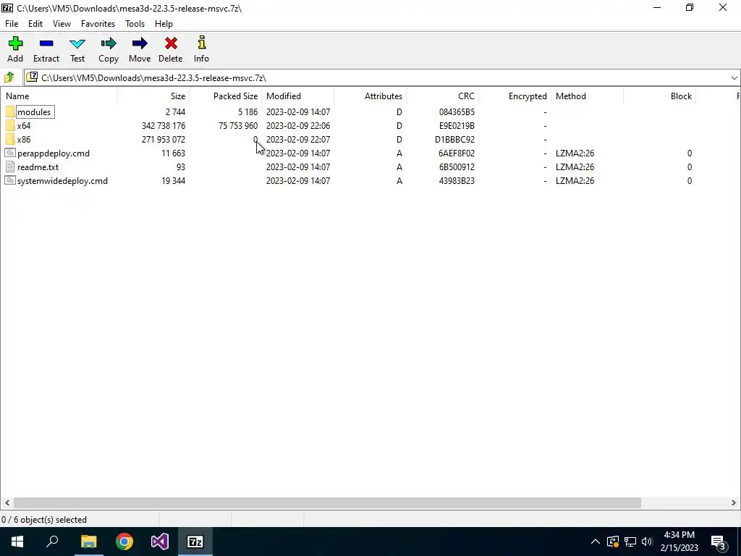Click the taskbar clock 4:34 PM
The image size is (741, 556).
pos(679,535)
